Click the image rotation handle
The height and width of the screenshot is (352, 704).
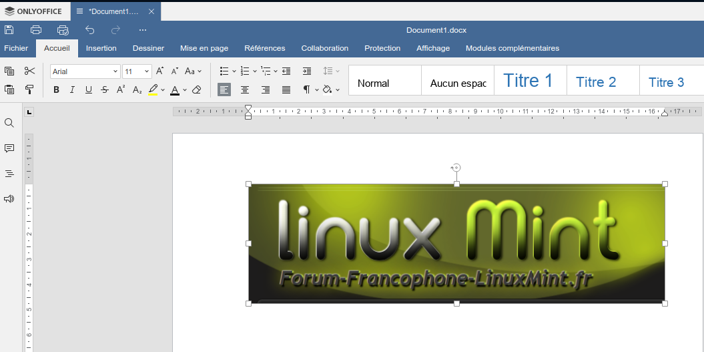[x=456, y=168]
